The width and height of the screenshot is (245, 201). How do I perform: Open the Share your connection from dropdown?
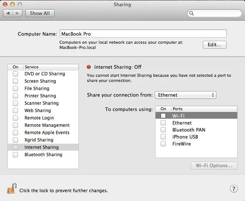(x=186, y=95)
